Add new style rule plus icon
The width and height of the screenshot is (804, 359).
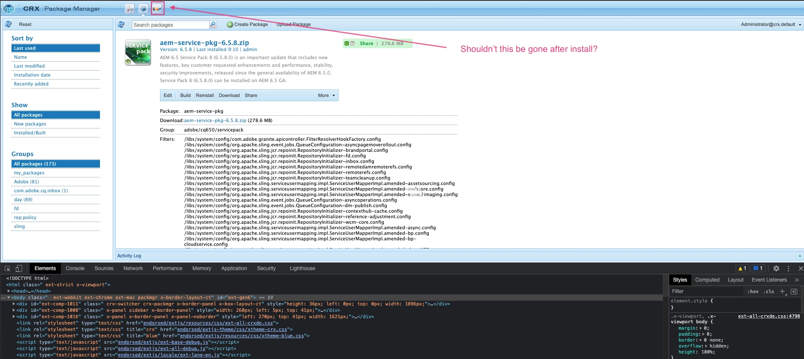pyautogui.click(x=782, y=291)
